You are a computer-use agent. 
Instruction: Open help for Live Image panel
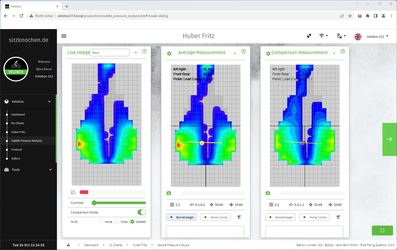145,52
